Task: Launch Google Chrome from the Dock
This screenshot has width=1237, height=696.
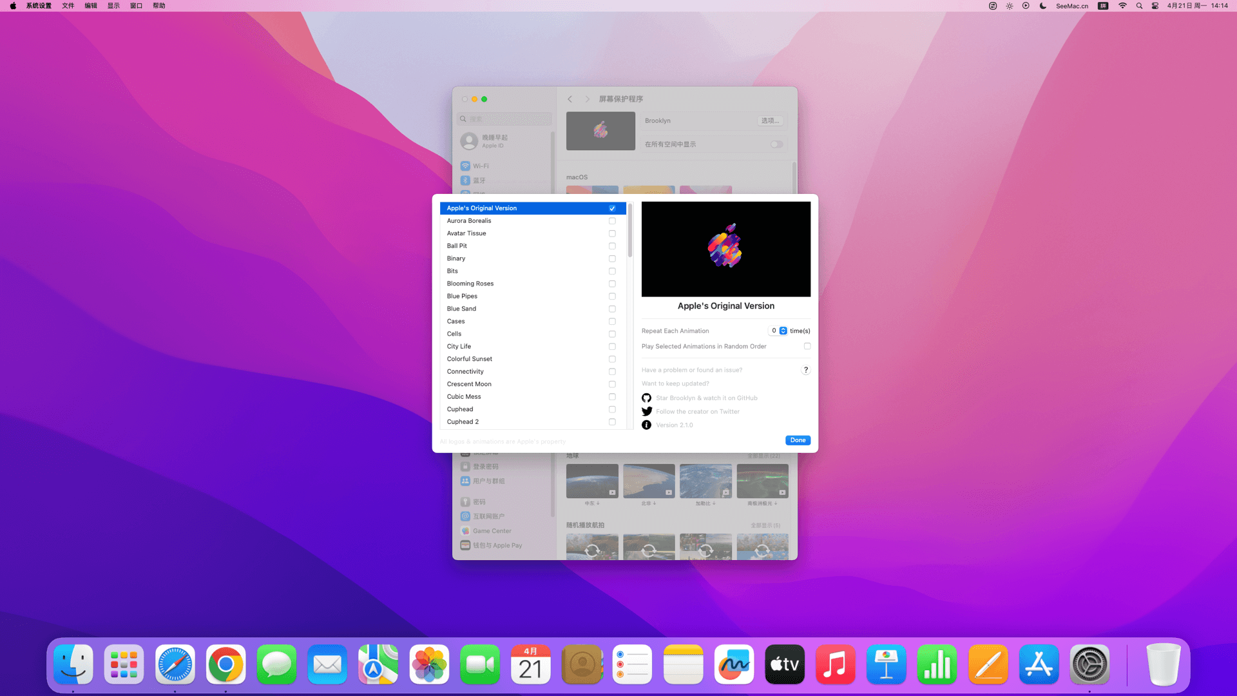Action: (x=226, y=664)
